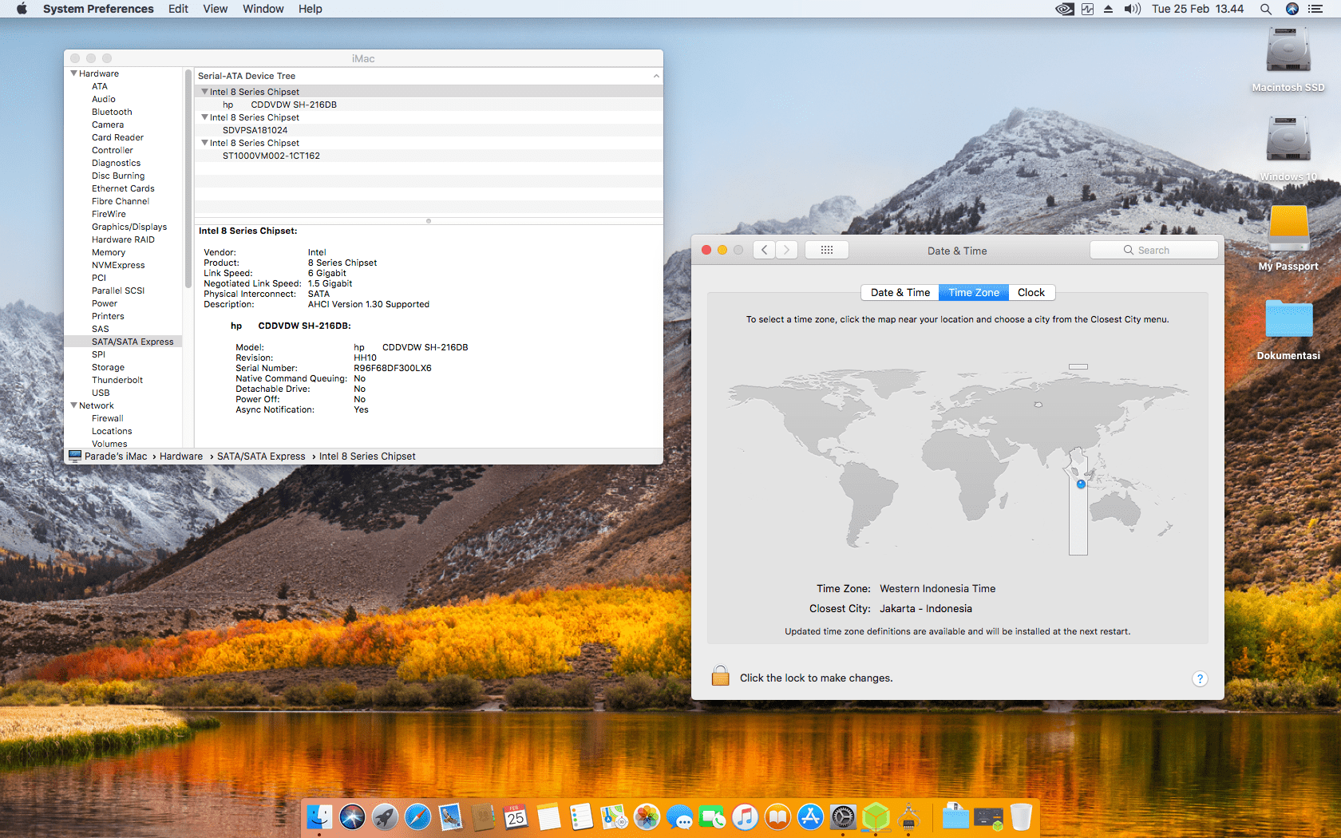The width and height of the screenshot is (1341, 838).
Task: Select Thunderbolt in the sidebar
Action: tap(117, 380)
